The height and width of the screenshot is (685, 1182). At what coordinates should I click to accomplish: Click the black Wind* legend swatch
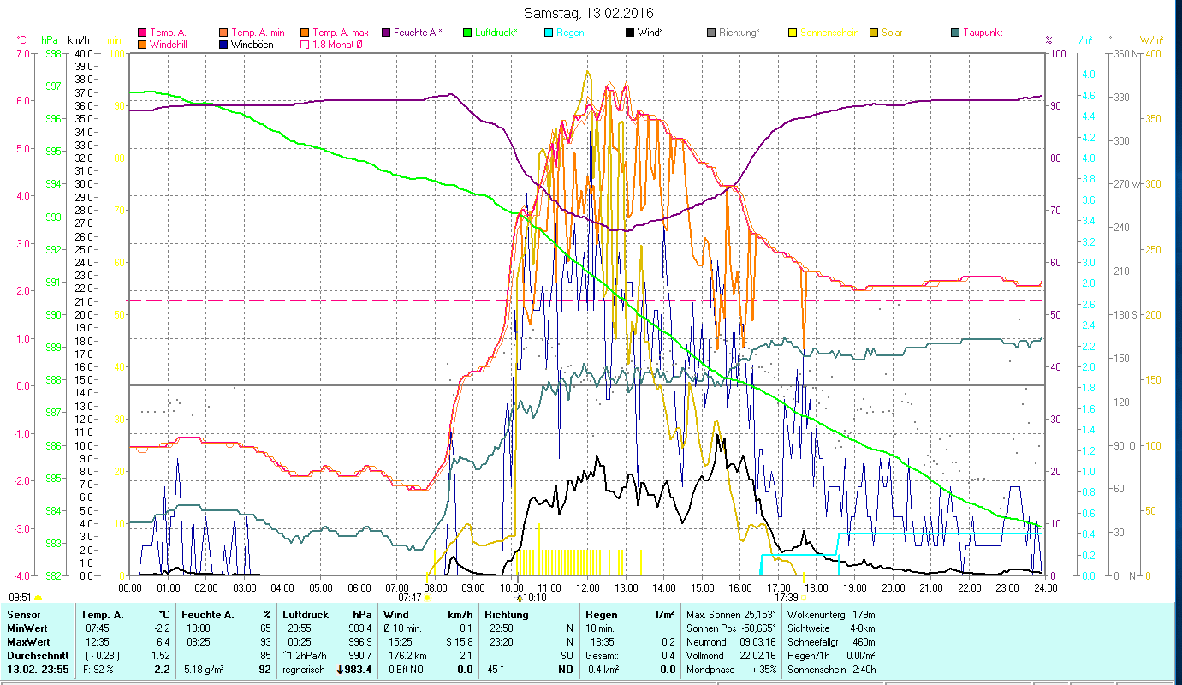630,33
